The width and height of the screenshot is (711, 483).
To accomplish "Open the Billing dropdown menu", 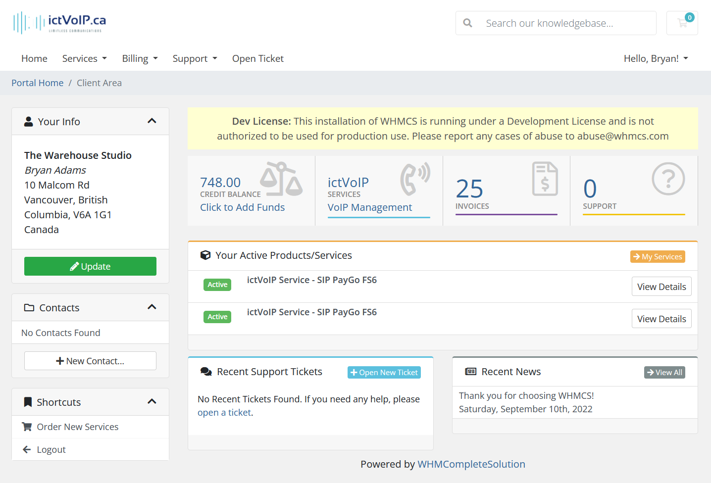I will point(140,58).
